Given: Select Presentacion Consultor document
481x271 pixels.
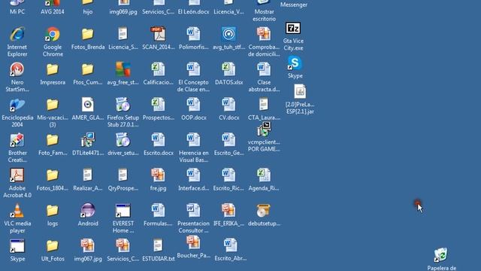Looking at the screenshot, I should click(x=194, y=211).
